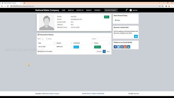Sort table by Date column
Image resolution: width=174 pixels, height=98 pixels.
point(46,43)
